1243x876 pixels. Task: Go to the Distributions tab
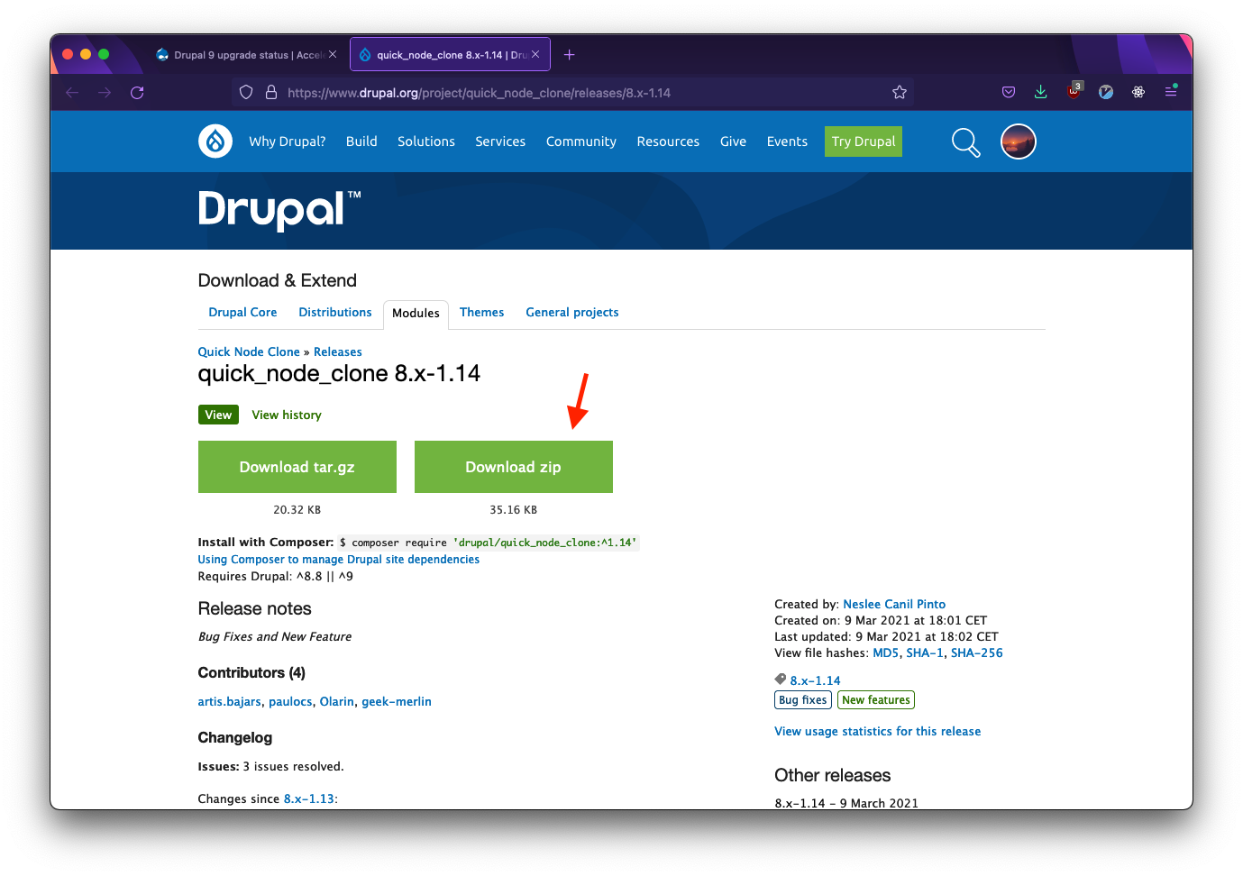[335, 313]
